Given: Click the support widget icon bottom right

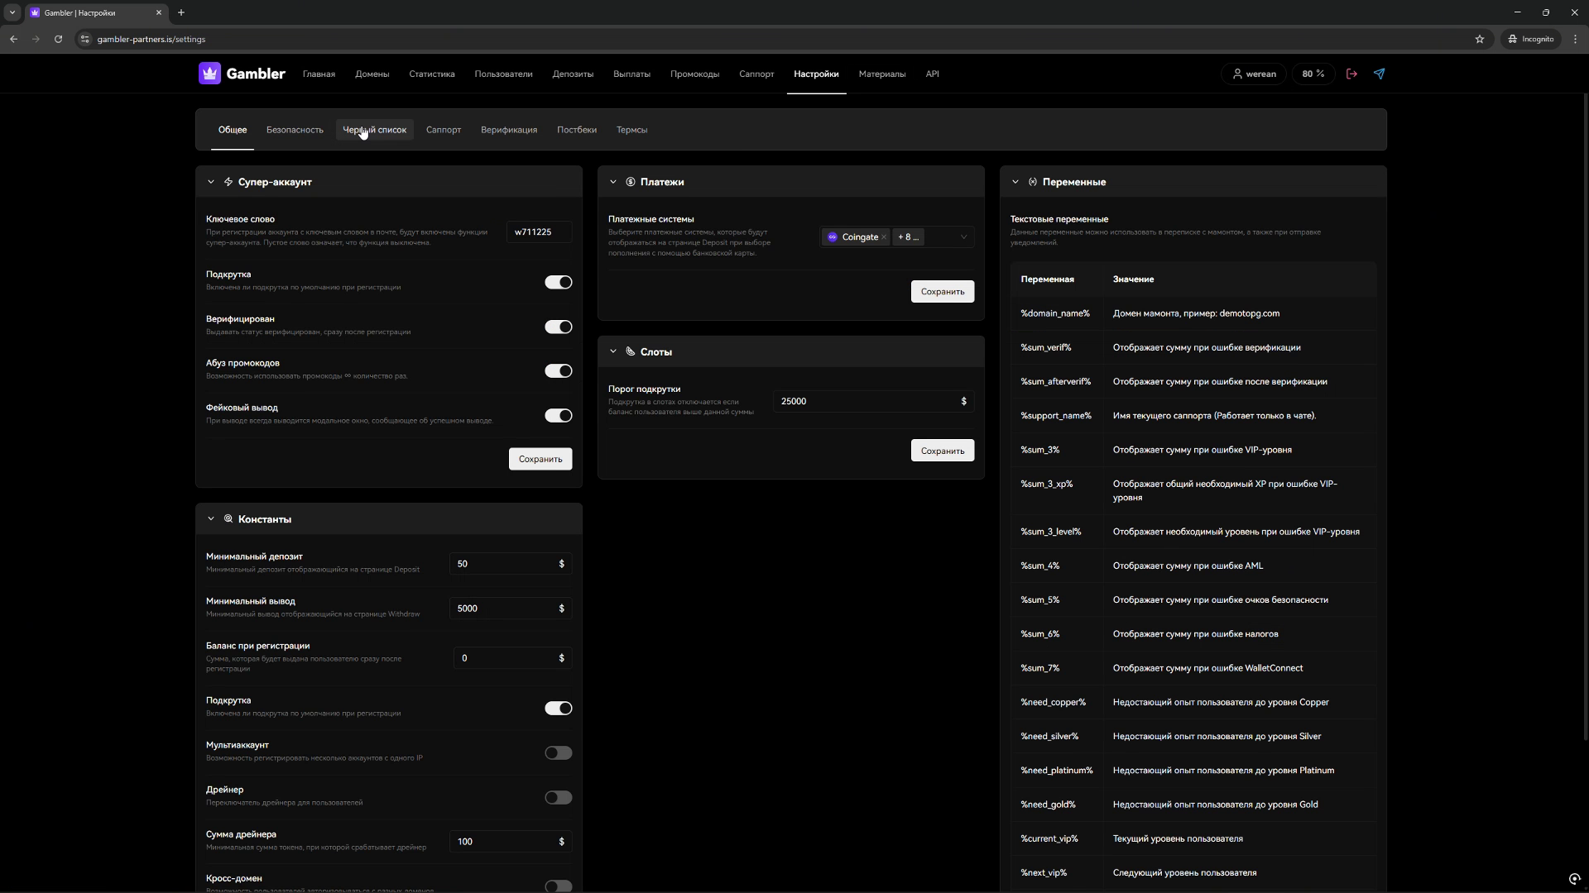Looking at the screenshot, I should pyautogui.click(x=1574, y=879).
